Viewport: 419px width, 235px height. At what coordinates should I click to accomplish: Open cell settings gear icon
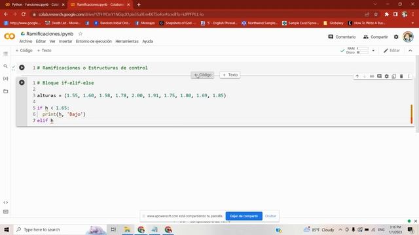pos(387,76)
